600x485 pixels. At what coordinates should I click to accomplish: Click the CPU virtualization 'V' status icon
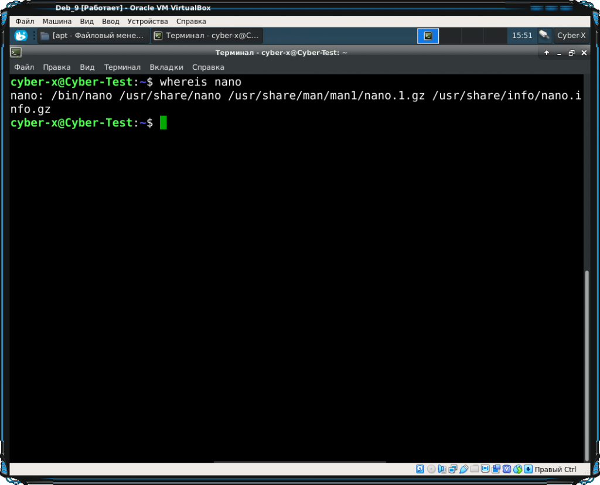[507, 469]
